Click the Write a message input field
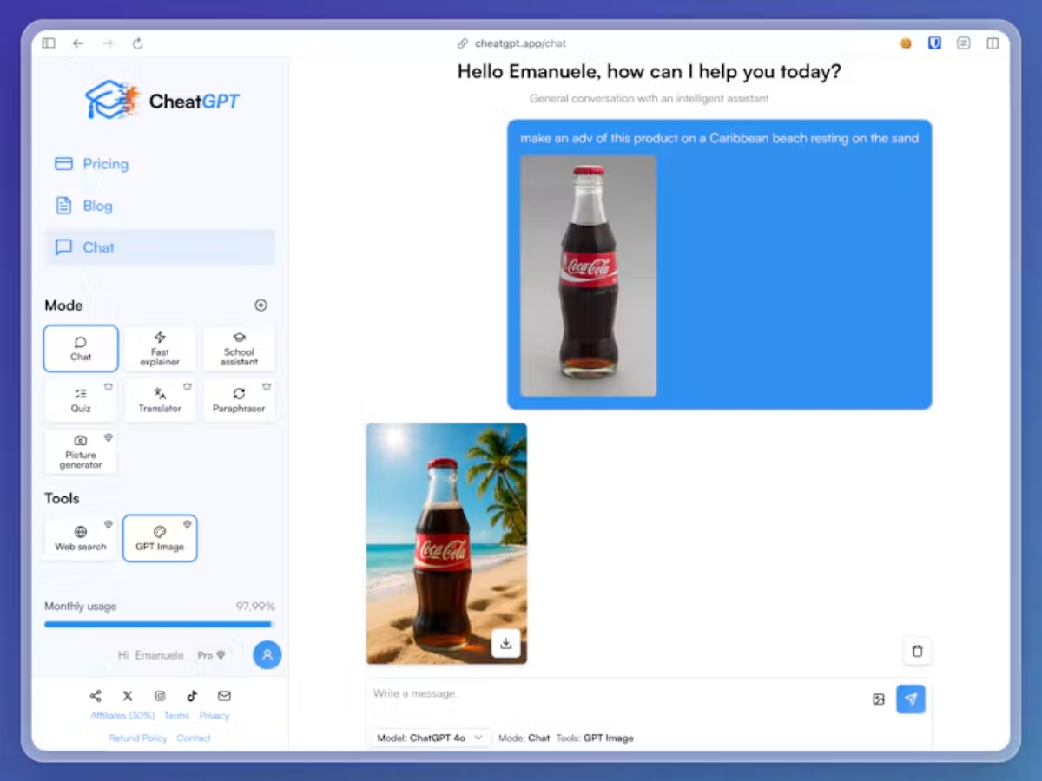1042x781 pixels. click(617, 694)
